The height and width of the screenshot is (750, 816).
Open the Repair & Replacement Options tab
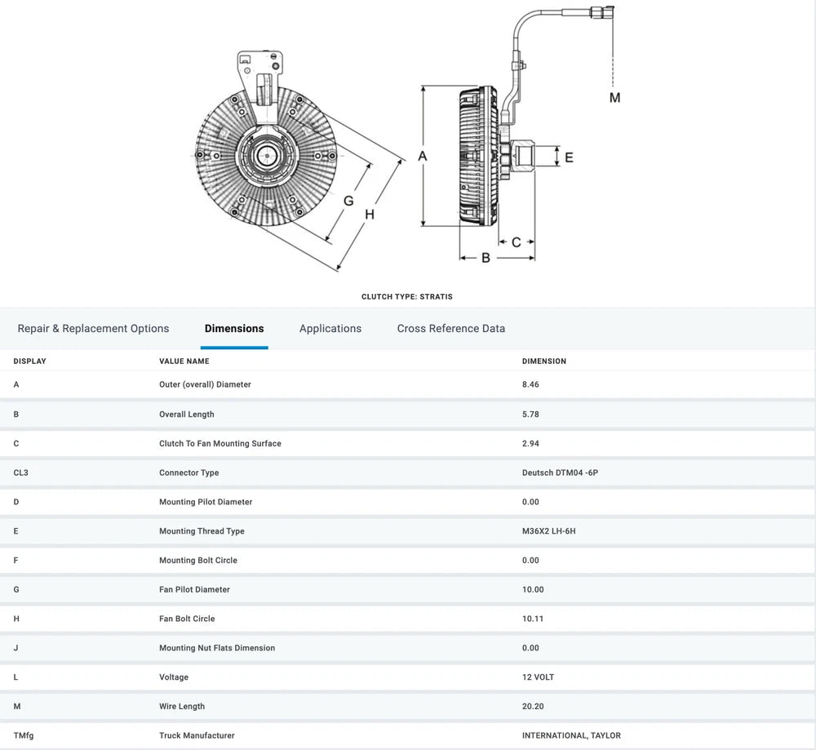click(x=93, y=328)
